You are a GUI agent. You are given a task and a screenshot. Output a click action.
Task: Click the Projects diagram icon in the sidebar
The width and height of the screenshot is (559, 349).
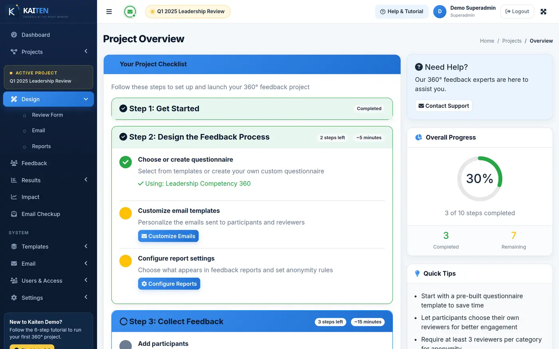tap(14, 52)
